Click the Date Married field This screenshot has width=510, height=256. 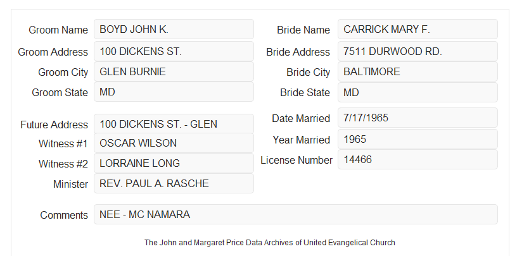pyautogui.click(x=418, y=118)
